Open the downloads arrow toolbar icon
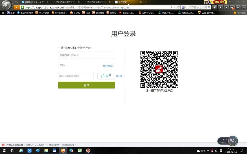The width and height of the screenshot is (247, 154). click(226, 7)
